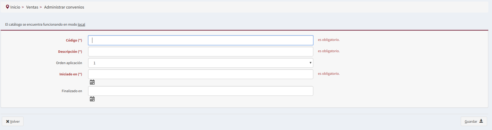Follow the 'local' mode link
Image resolution: width=492 pixels, height=130 pixels.
point(81,24)
